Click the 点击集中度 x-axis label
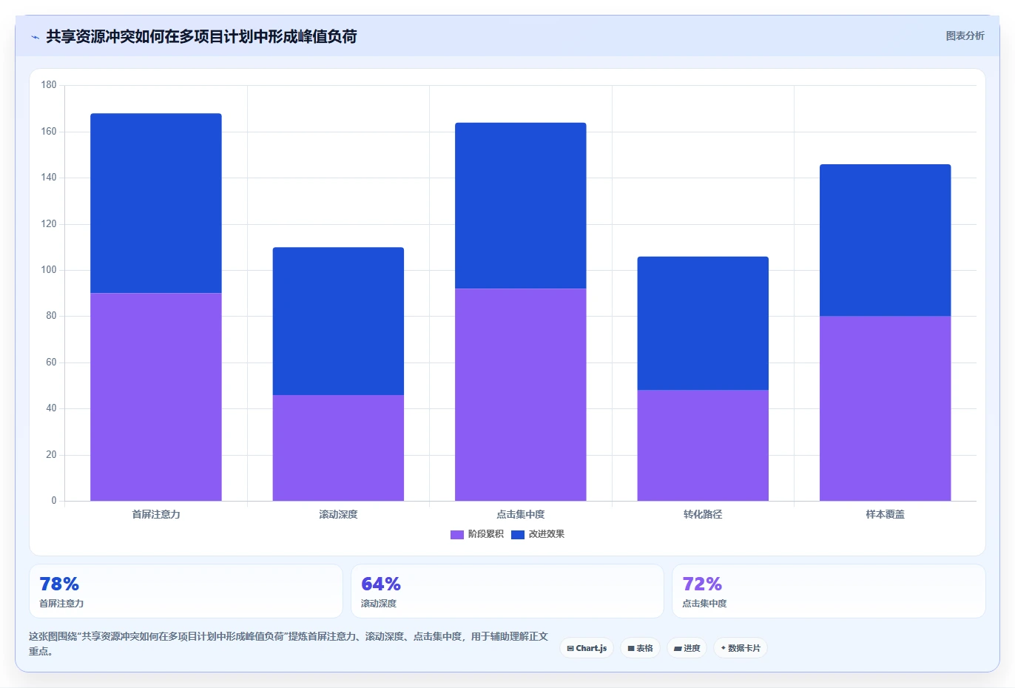This screenshot has height=688, width=1015. click(x=521, y=514)
